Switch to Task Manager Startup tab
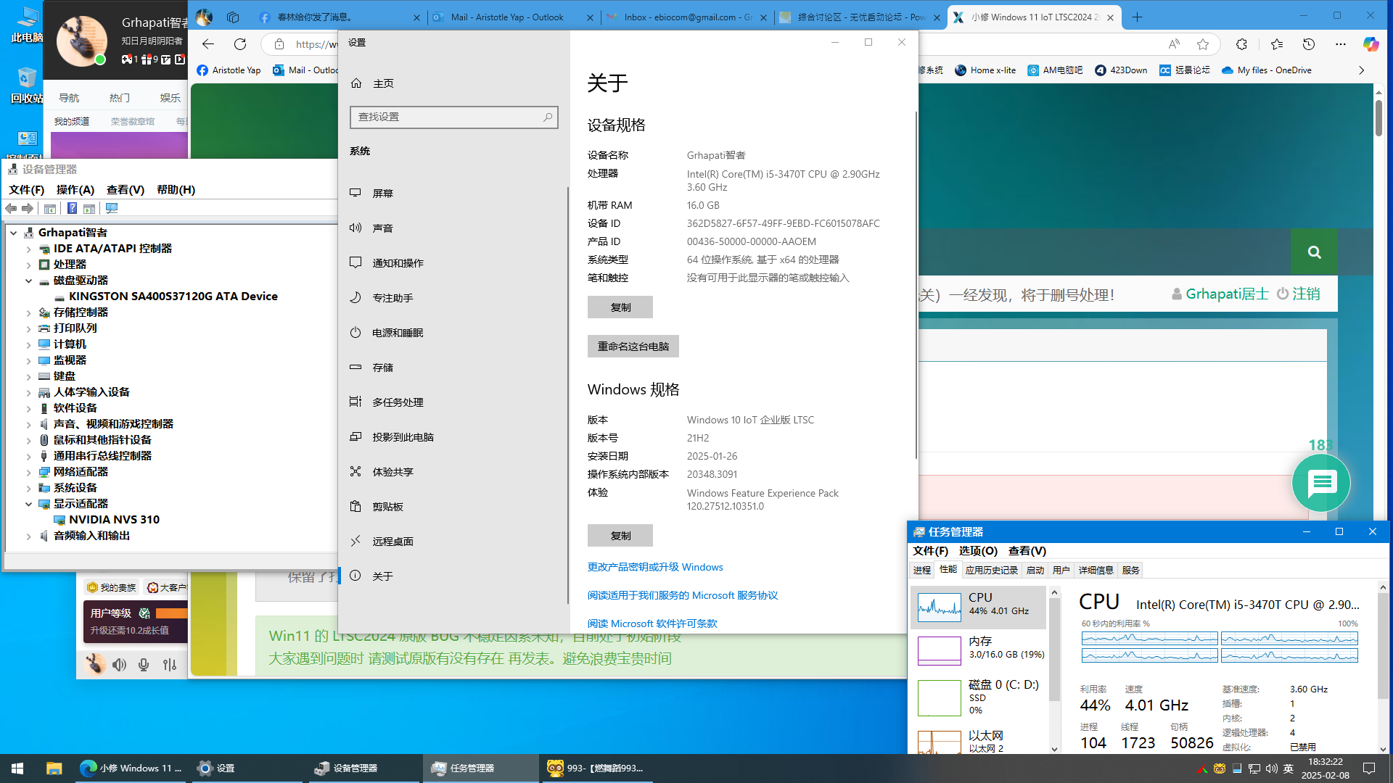This screenshot has width=1393, height=783. pos(1035,571)
